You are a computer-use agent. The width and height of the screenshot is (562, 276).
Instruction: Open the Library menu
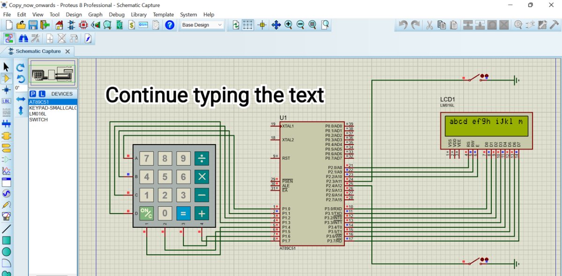coord(139,15)
